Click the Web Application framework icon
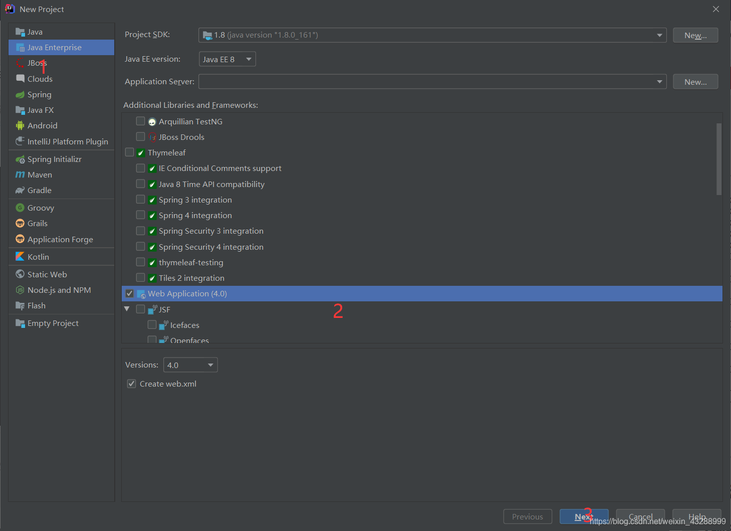This screenshot has width=731, height=531. [x=141, y=294]
